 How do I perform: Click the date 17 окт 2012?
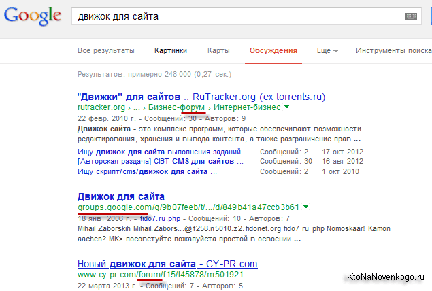coord(342,152)
